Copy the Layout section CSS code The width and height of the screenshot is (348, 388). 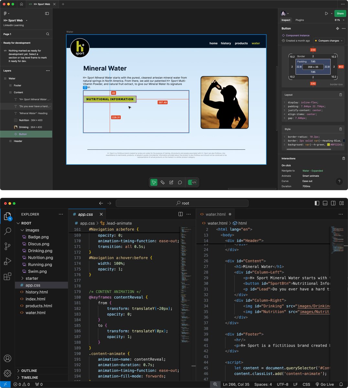(341, 94)
